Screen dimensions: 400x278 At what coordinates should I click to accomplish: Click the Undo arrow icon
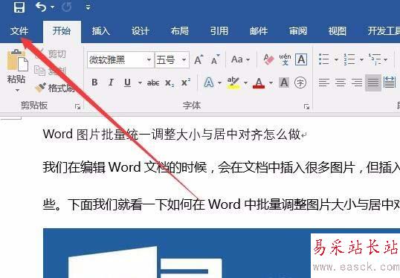tap(41, 7)
